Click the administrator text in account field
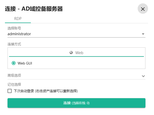The image size is (154, 115). click(x=19, y=34)
